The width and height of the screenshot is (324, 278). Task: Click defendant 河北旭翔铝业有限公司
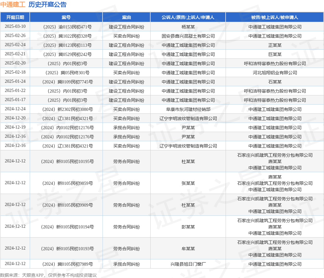tap(275, 73)
